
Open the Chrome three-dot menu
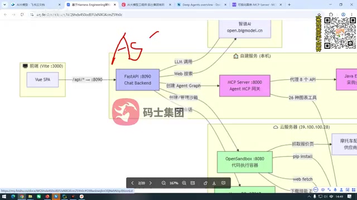coord(351,14)
